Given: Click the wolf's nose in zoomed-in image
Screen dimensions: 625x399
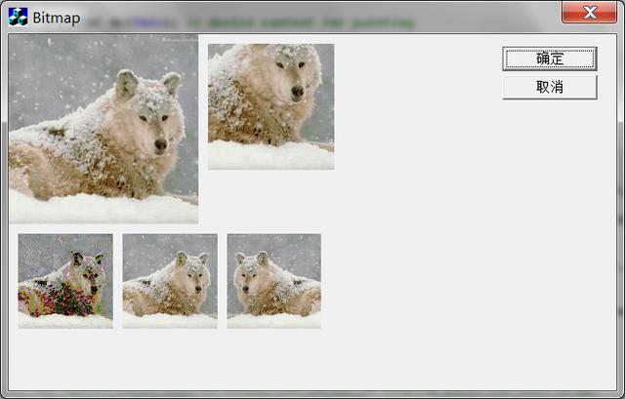Looking at the screenshot, I should (297, 91).
